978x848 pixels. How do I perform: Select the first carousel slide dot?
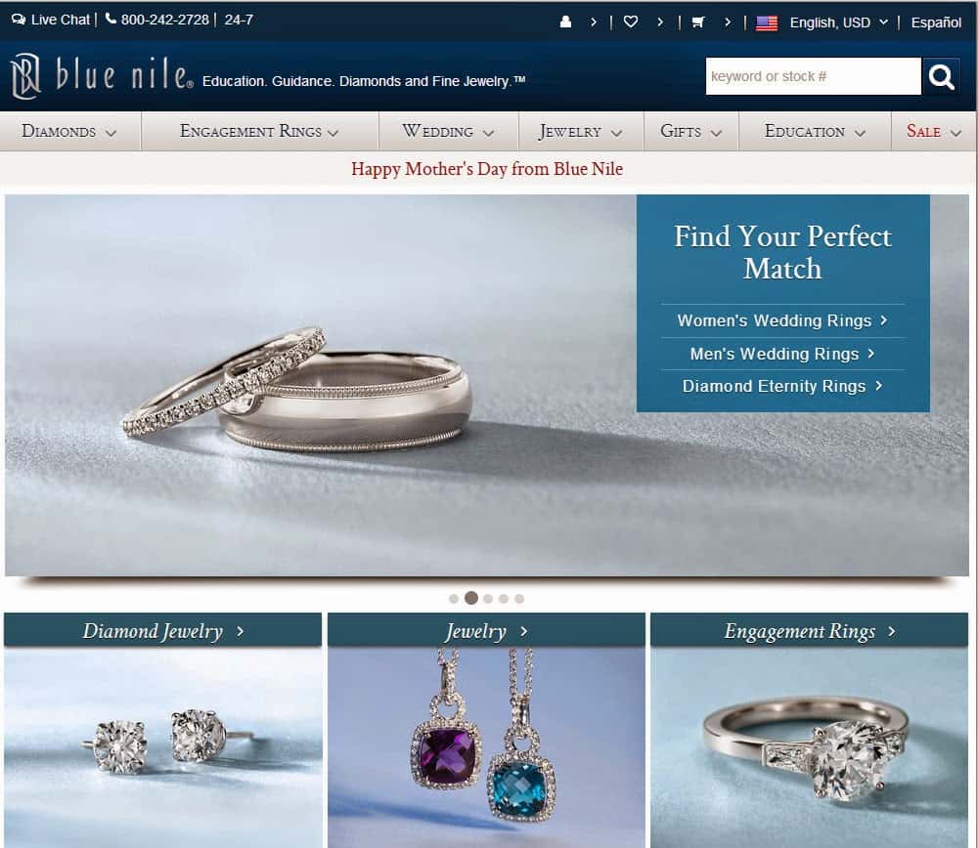[x=454, y=599]
